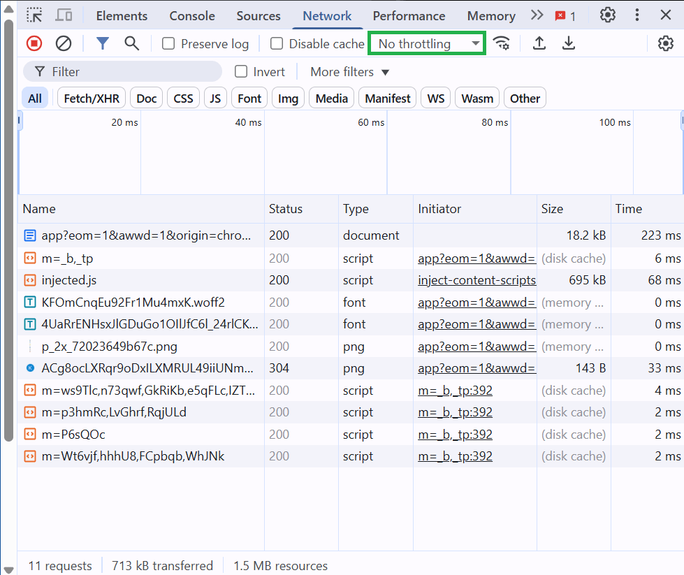Show more tabs with double chevron
Viewport: 684px width, 575px height.
click(537, 15)
